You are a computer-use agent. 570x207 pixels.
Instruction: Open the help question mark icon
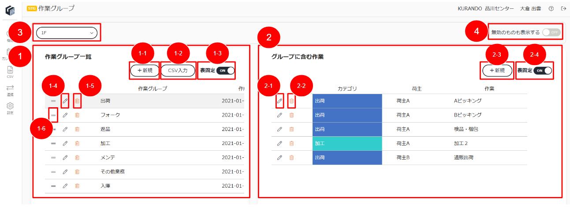click(x=551, y=8)
